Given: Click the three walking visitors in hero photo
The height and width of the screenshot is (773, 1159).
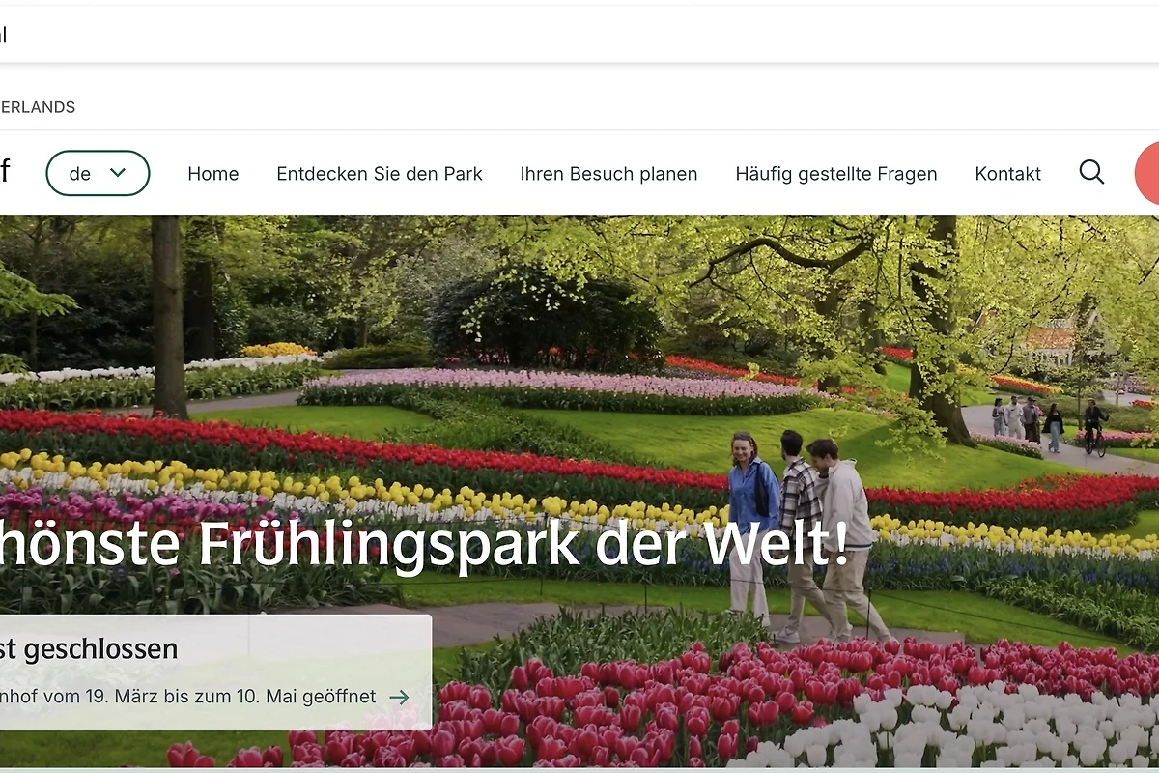Looking at the screenshot, I should 800,531.
